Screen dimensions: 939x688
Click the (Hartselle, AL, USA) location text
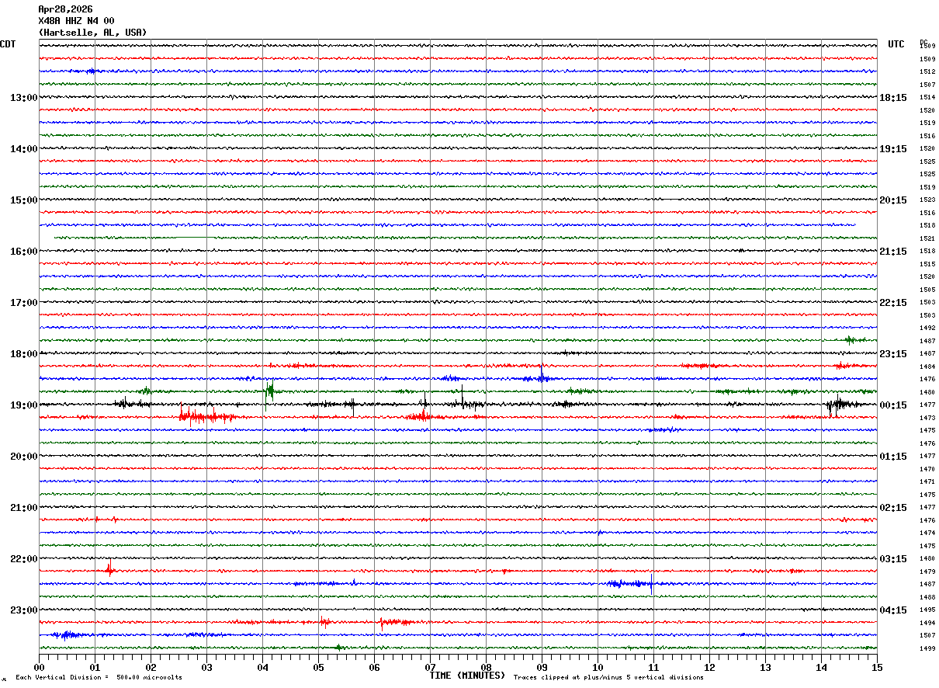click(92, 33)
